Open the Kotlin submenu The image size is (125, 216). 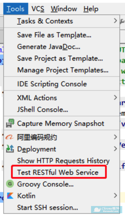coord(62,196)
